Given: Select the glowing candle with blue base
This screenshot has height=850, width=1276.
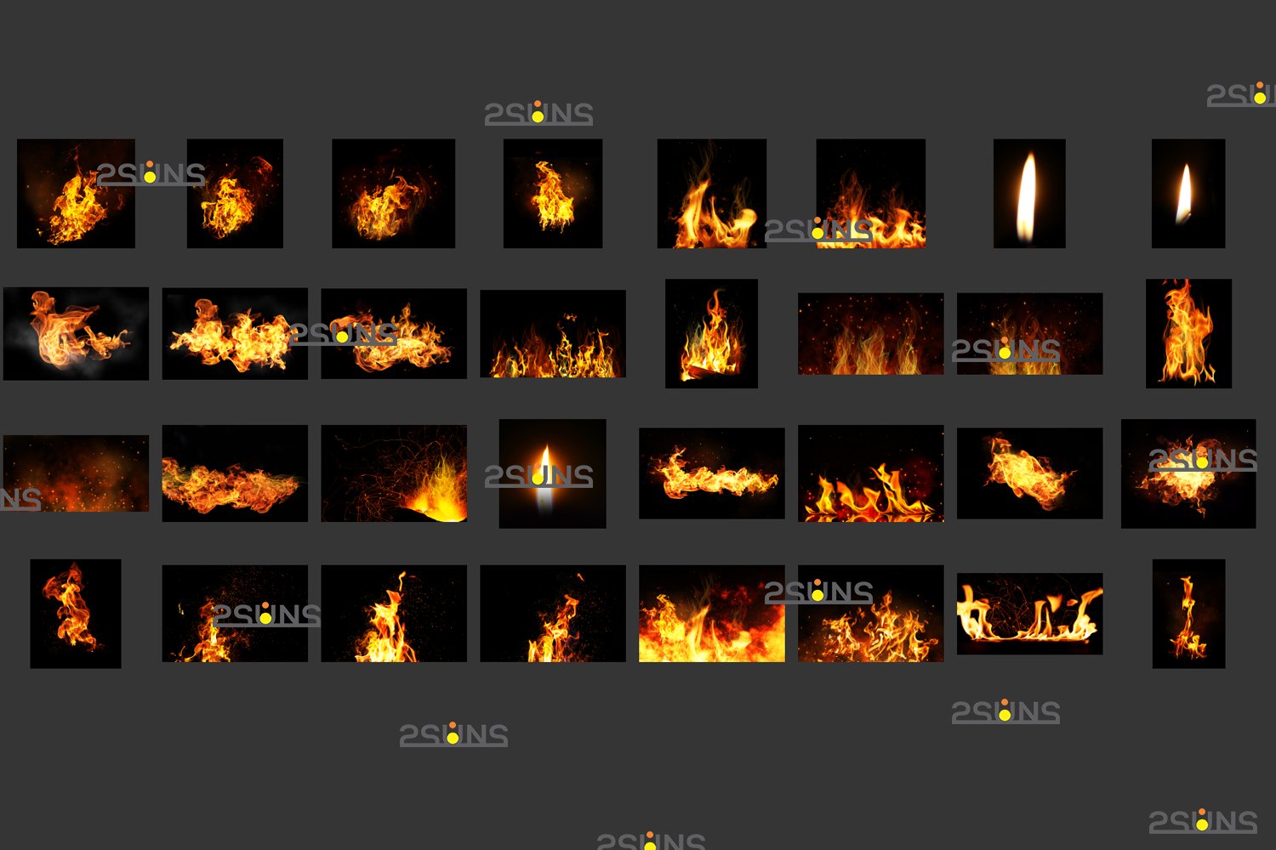Looking at the screenshot, I should [552, 473].
